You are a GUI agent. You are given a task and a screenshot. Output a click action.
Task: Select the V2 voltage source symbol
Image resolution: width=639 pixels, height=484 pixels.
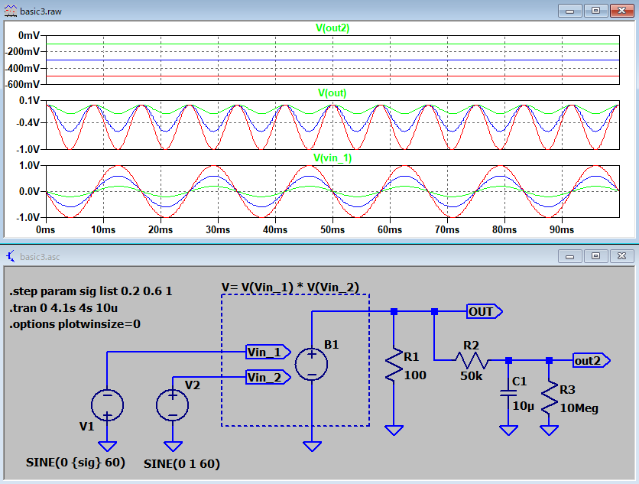173,404
